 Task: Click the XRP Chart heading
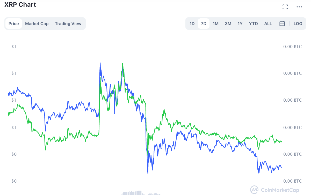(20, 5)
